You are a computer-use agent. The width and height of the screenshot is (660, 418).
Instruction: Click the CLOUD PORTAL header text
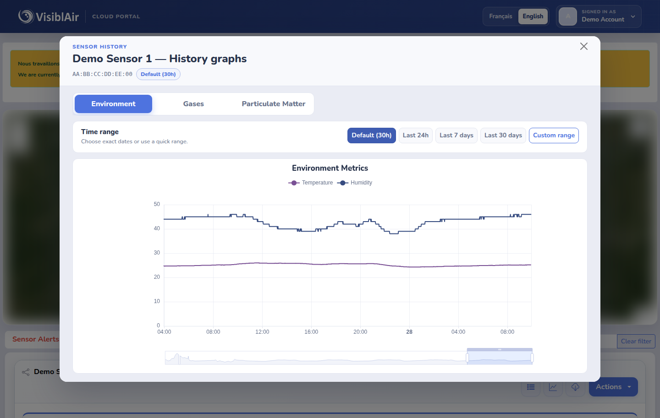point(116,16)
